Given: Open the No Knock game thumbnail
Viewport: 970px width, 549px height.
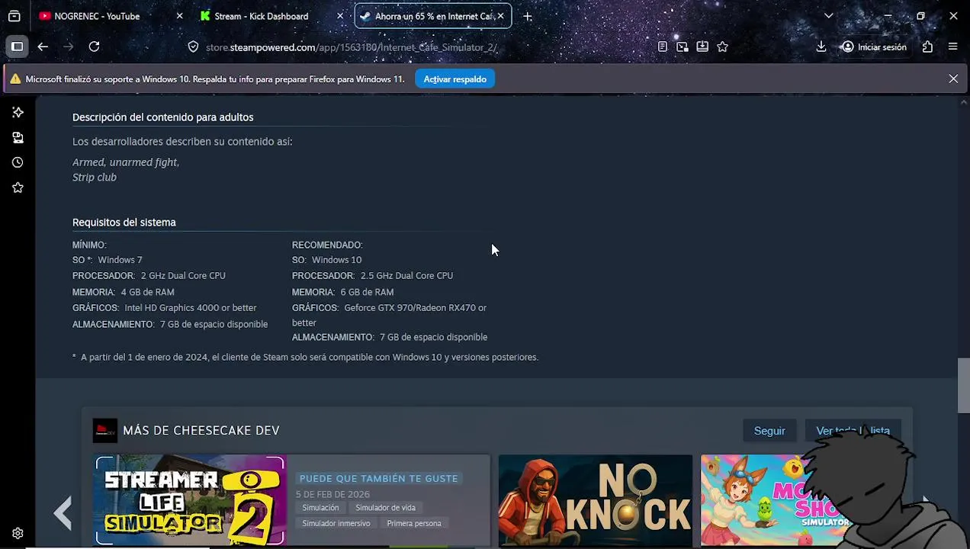Looking at the screenshot, I should pyautogui.click(x=596, y=500).
